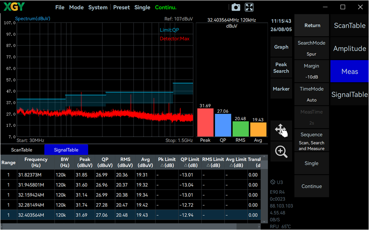This screenshot has height=230, width=369.
Task: Select row with frequency 31.82373M
Action: coord(130,175)
